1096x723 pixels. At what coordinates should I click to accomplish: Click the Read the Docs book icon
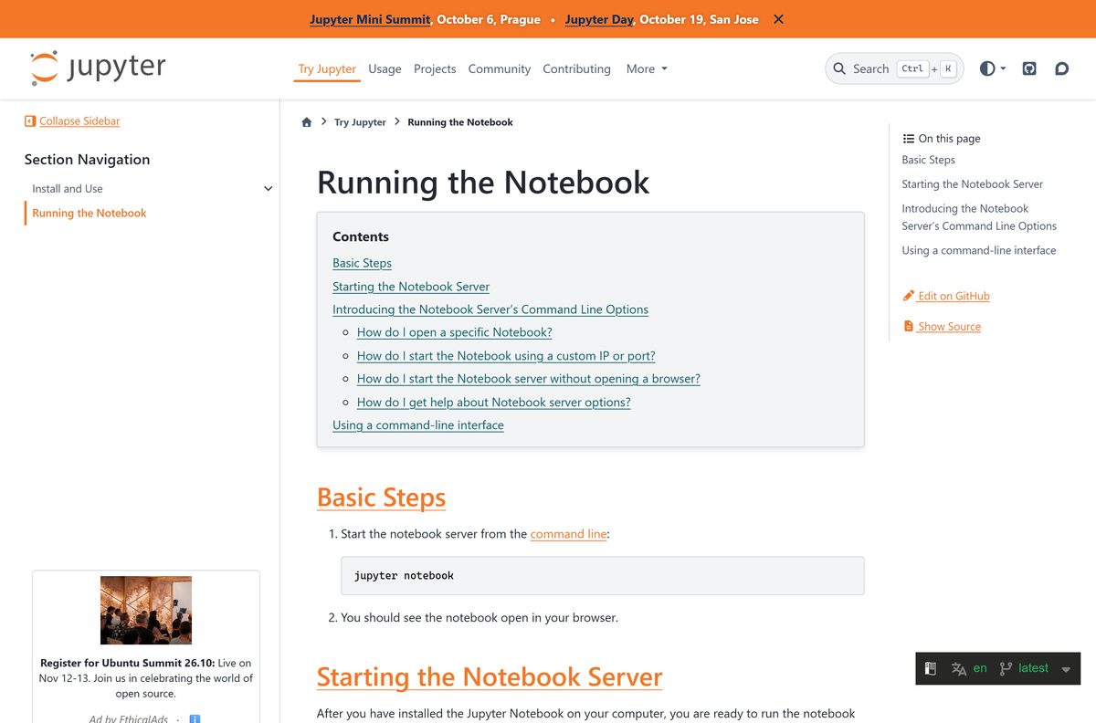[x=931, y=668]
